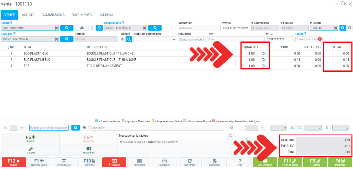This screenshot has height=169, width=353.
Task: Click the envelope email icon for the client
Action: (99, 28)
